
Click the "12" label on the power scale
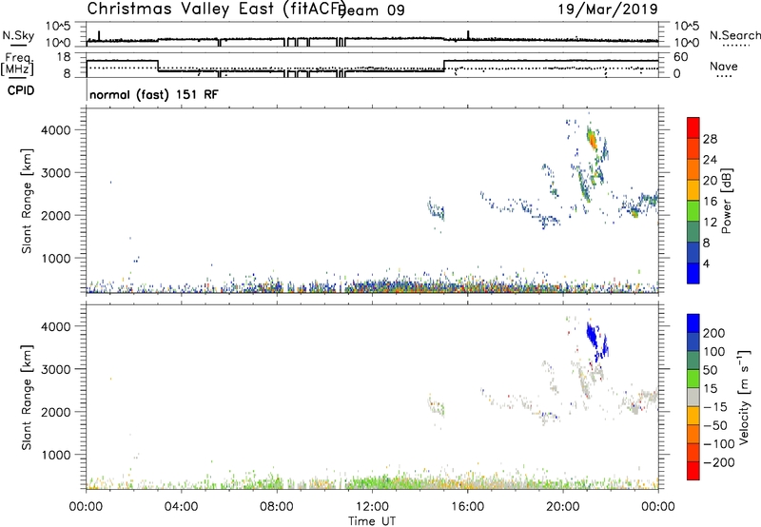tap(710, 223)
